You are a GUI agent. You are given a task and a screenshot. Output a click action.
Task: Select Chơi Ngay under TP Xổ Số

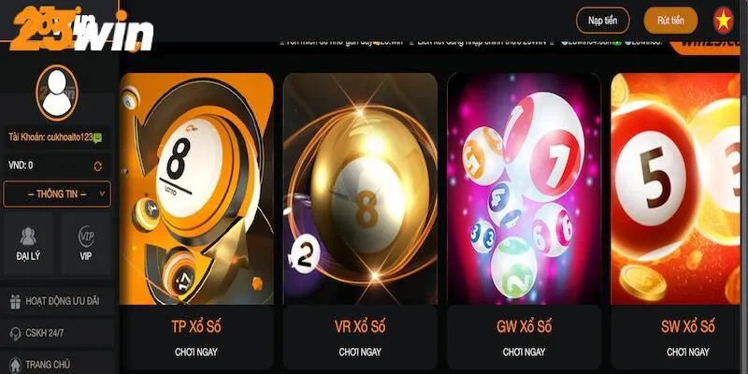[196, 352]
